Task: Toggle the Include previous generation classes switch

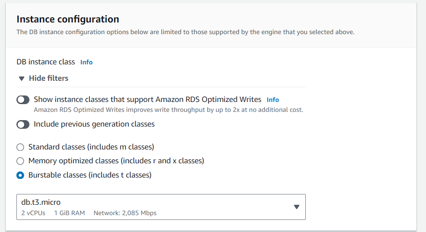Action: pos(23,124)
